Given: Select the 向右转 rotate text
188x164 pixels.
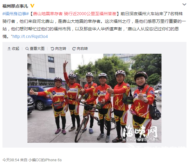Looking at the screenshot, I should click(82, 49).
